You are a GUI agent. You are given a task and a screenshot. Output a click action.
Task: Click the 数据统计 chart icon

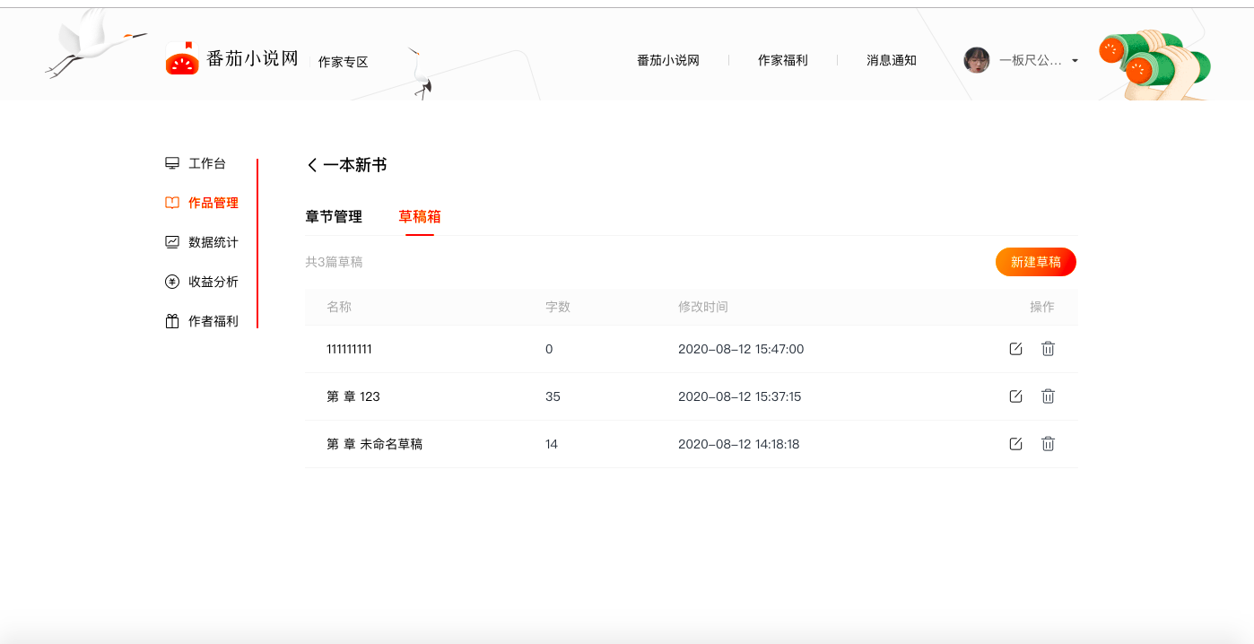[x=172, y=242]
